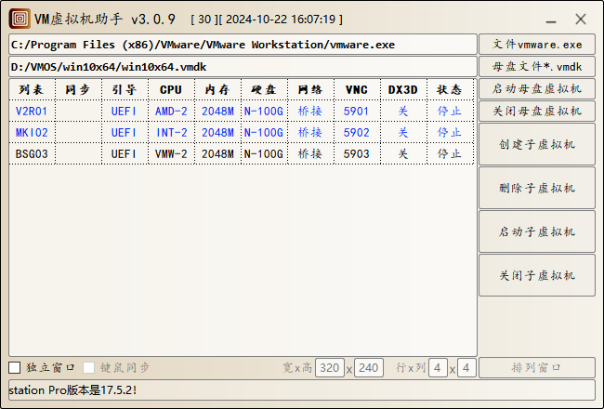604x409 pixels.
Task: Click the AMD-2 CPU cell
Action: pos(171,112)
